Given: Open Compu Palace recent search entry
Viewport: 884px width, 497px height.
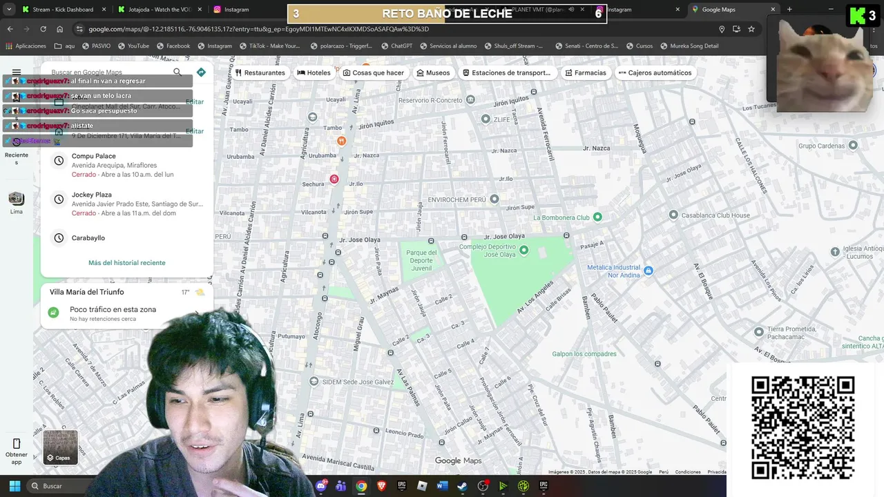Looking at the screenshot, I should click(127, 165).
